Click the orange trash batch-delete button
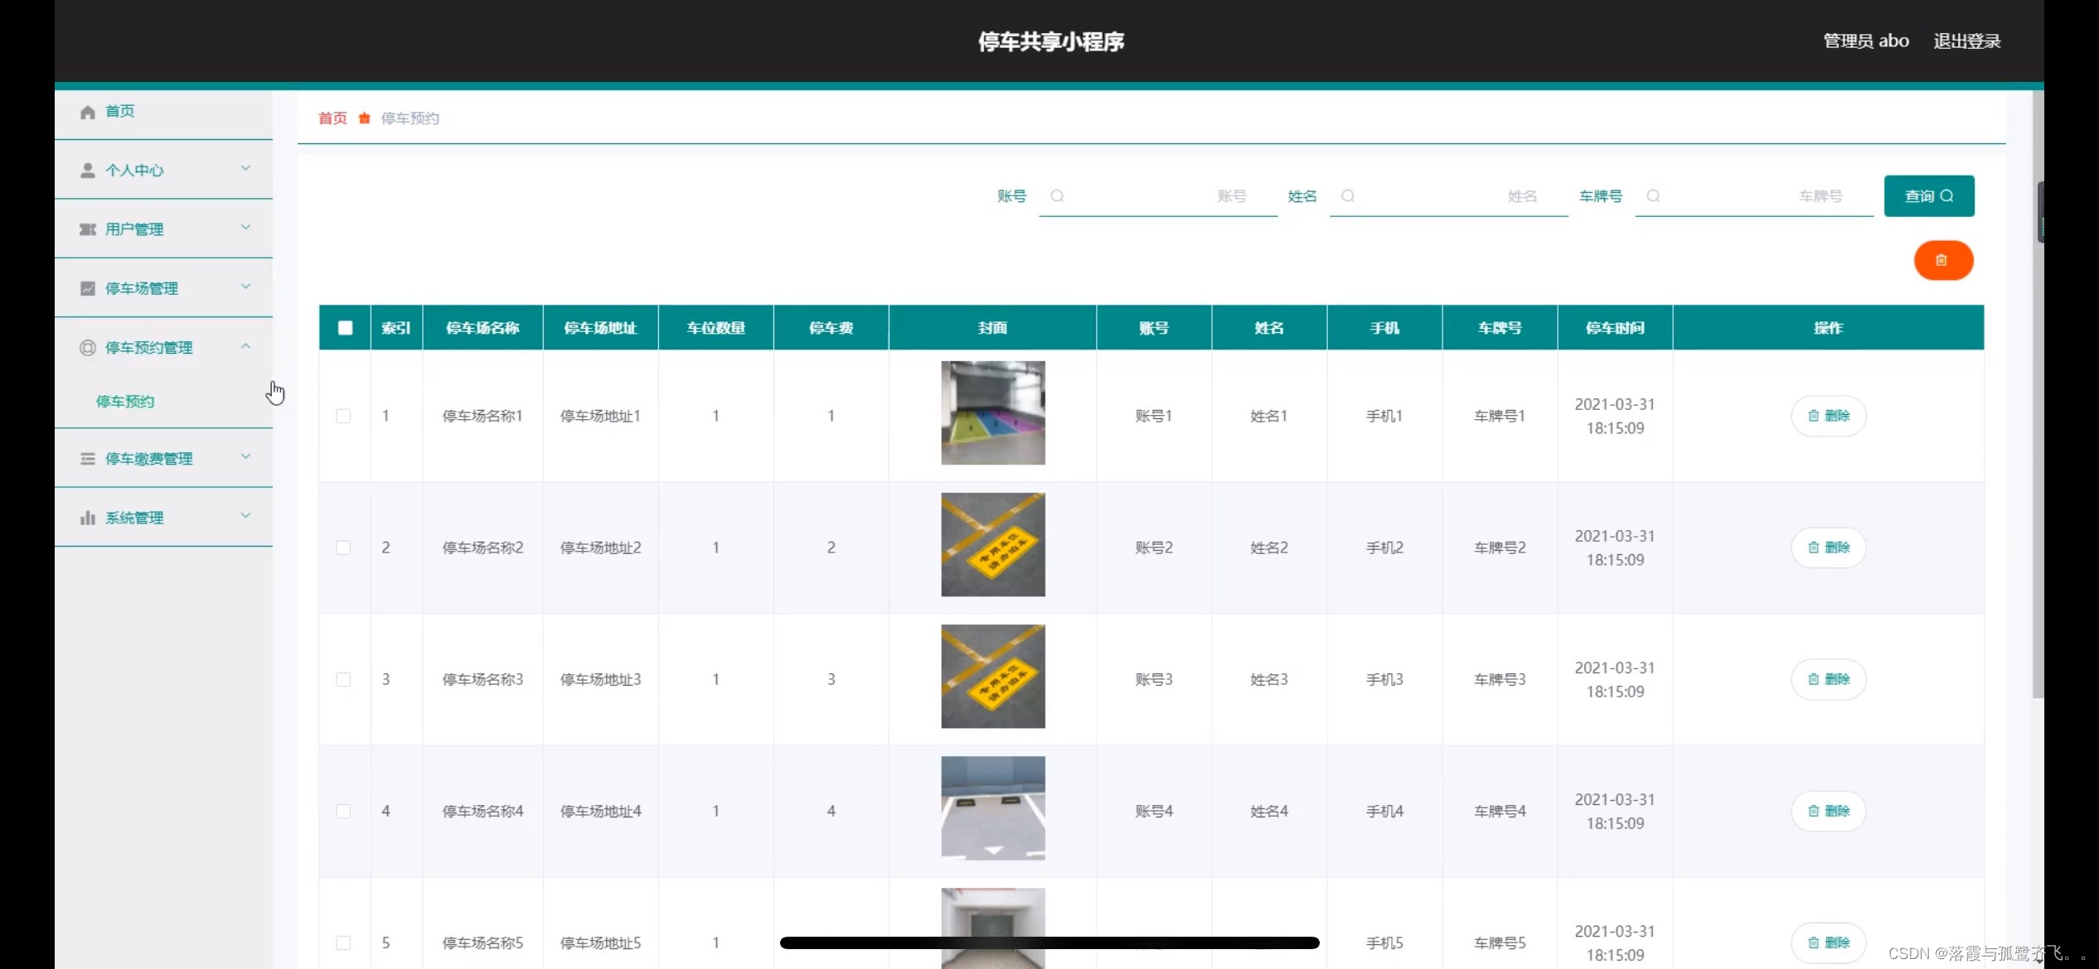2099x969 pixels. tap(1943, 260)
